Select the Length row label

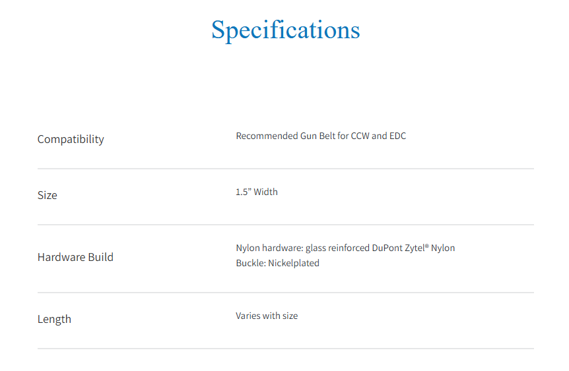(x=54, y=319)
